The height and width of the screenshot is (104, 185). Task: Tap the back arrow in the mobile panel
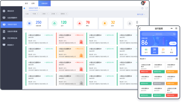140,28
